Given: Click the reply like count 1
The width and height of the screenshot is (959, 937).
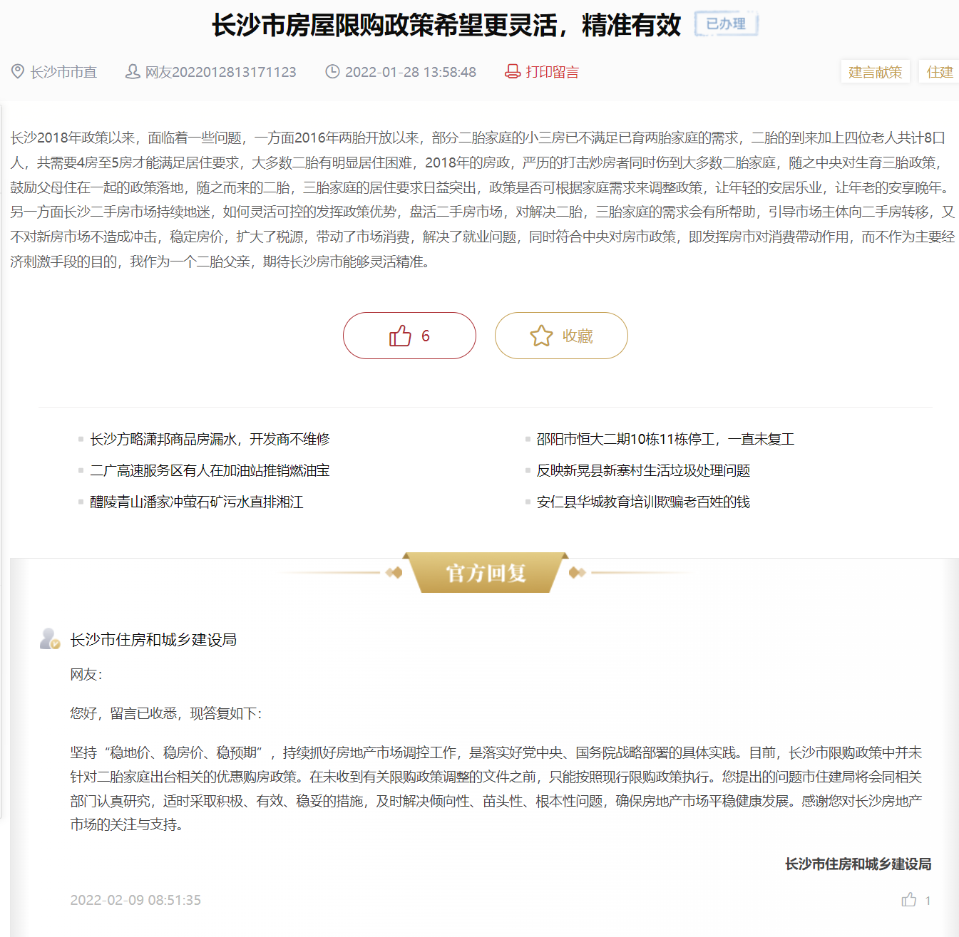Looking at the screenshot, I should (928, 901).
